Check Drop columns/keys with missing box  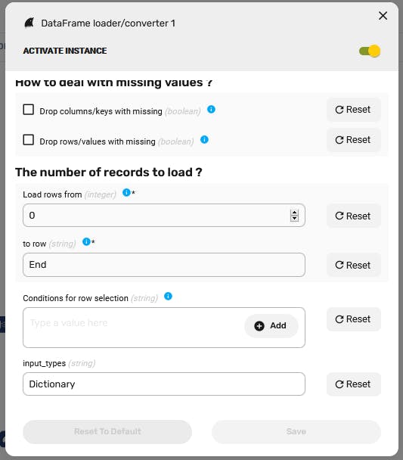(x=29, y=110)
